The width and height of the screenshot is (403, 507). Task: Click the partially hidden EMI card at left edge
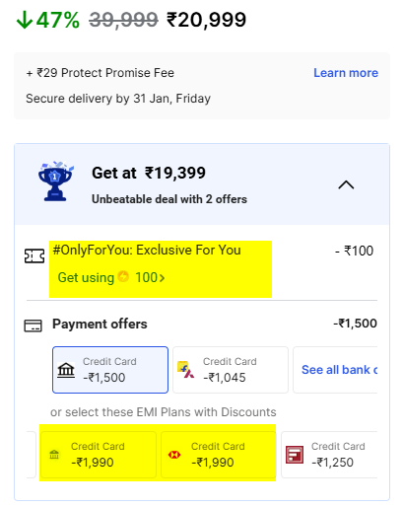click(x=32, y=455)
